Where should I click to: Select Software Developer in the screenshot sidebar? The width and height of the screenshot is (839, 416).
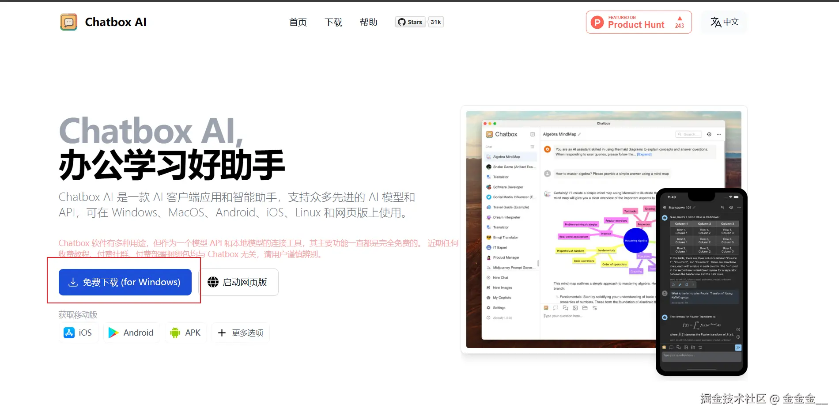tap(510, 187)
